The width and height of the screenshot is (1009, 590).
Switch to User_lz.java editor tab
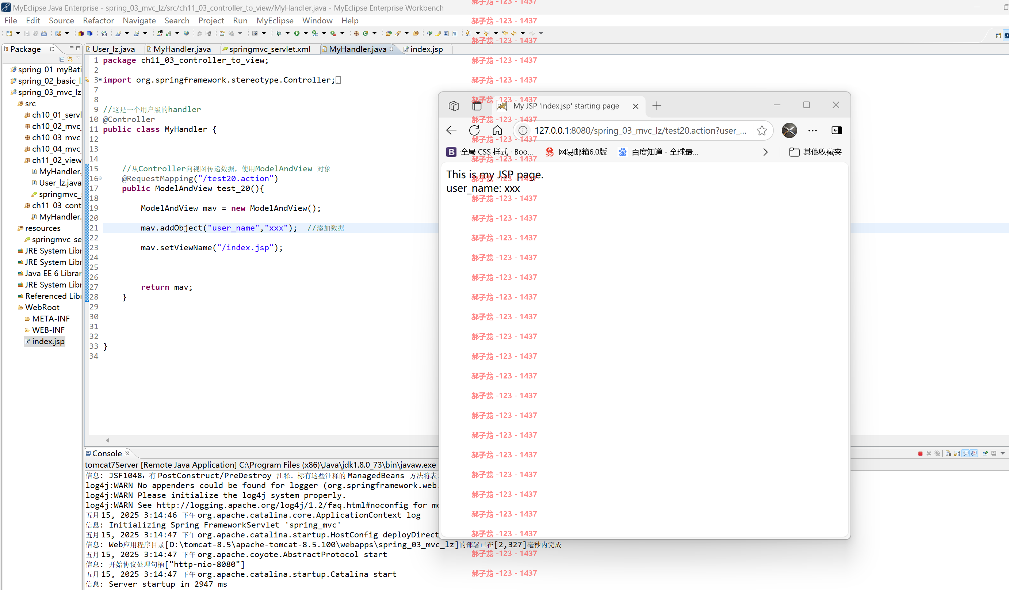coord(113,49)
